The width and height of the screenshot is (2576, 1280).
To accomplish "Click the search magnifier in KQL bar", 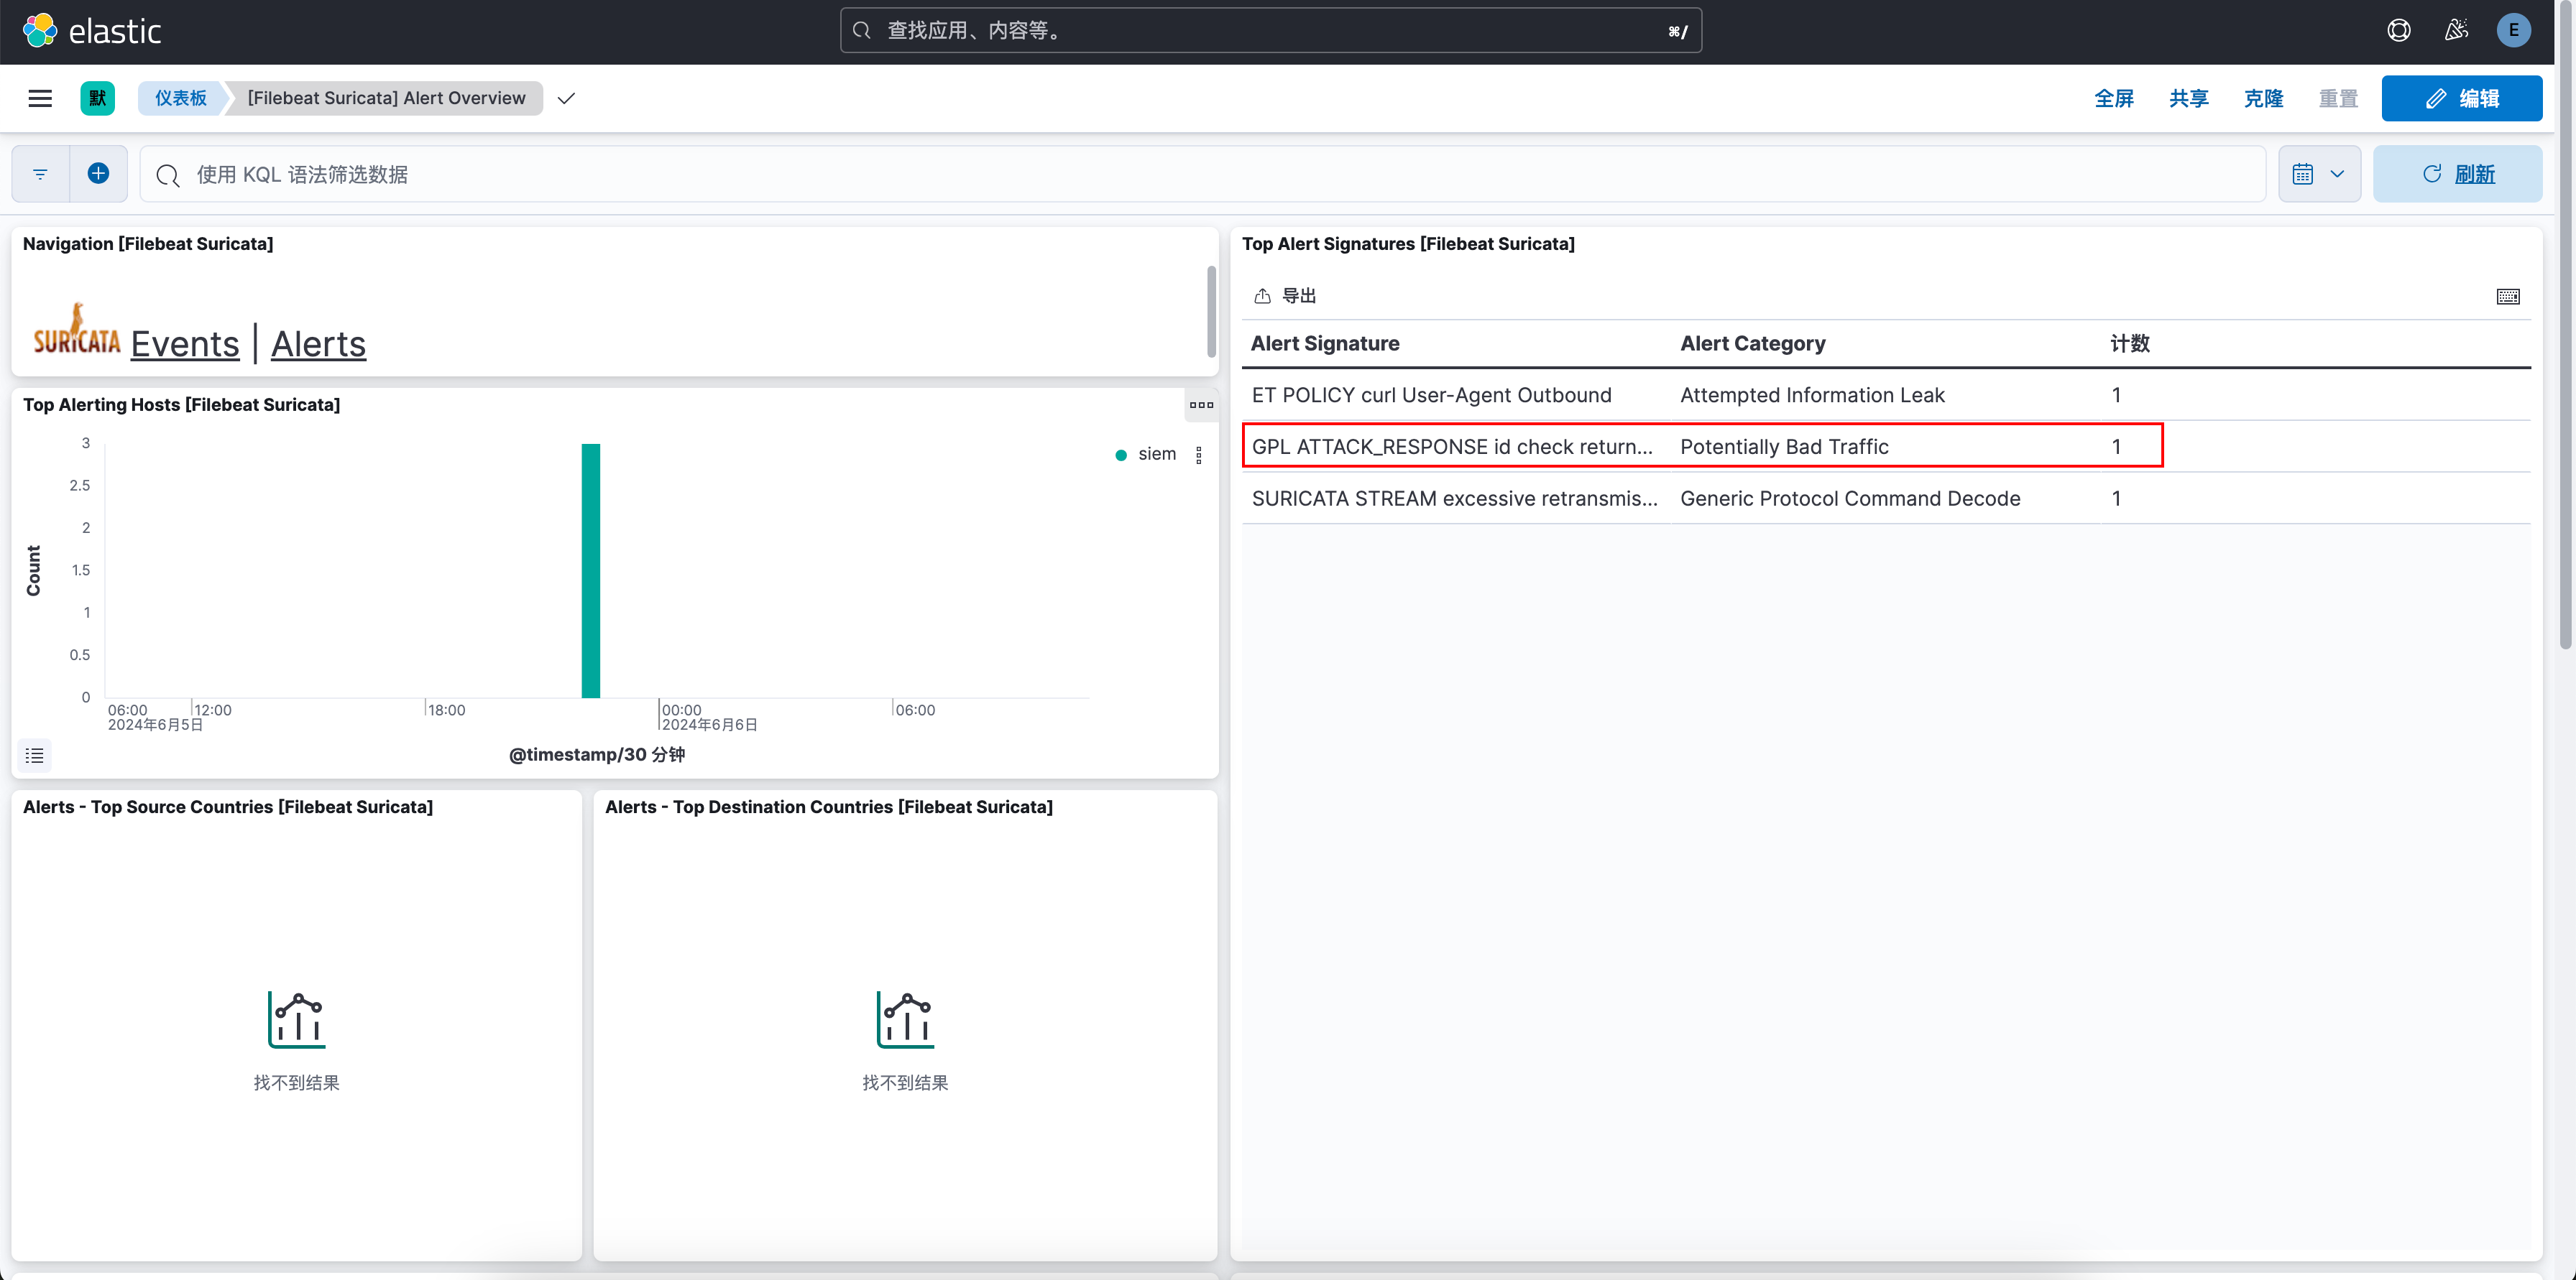I will pos(168,176).
